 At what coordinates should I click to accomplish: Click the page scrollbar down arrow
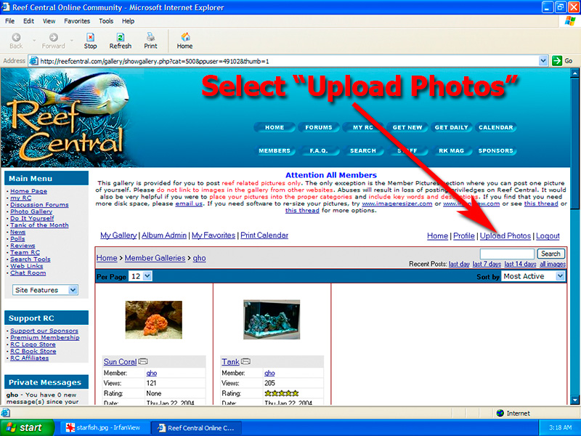[x=574, y=400]
